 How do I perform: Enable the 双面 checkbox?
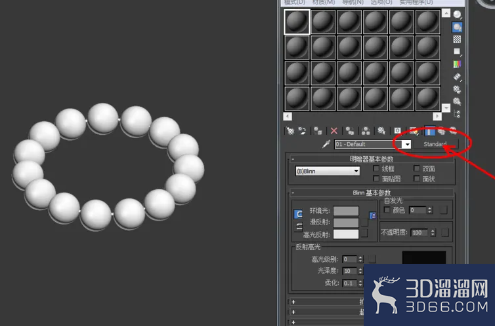(x=417, y=168)
